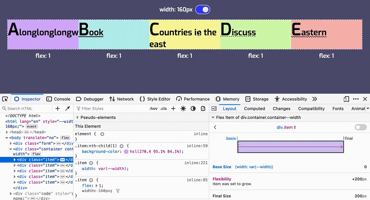The image size is (370, 200).
Task: Add a new style rule
Action: (x=173, y=108)
